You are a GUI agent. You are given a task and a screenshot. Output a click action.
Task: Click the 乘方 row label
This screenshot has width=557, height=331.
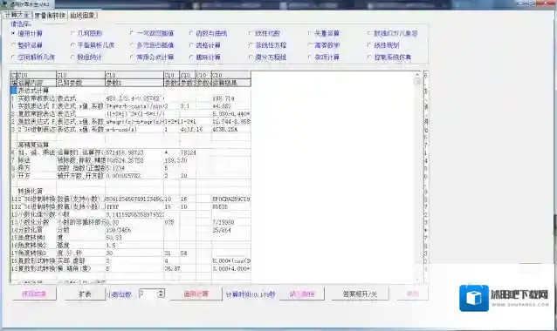37,168
